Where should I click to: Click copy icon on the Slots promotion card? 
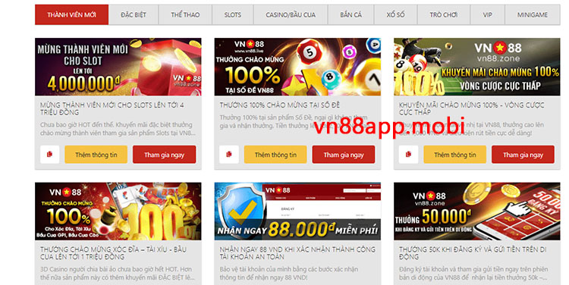click(50, 155)
